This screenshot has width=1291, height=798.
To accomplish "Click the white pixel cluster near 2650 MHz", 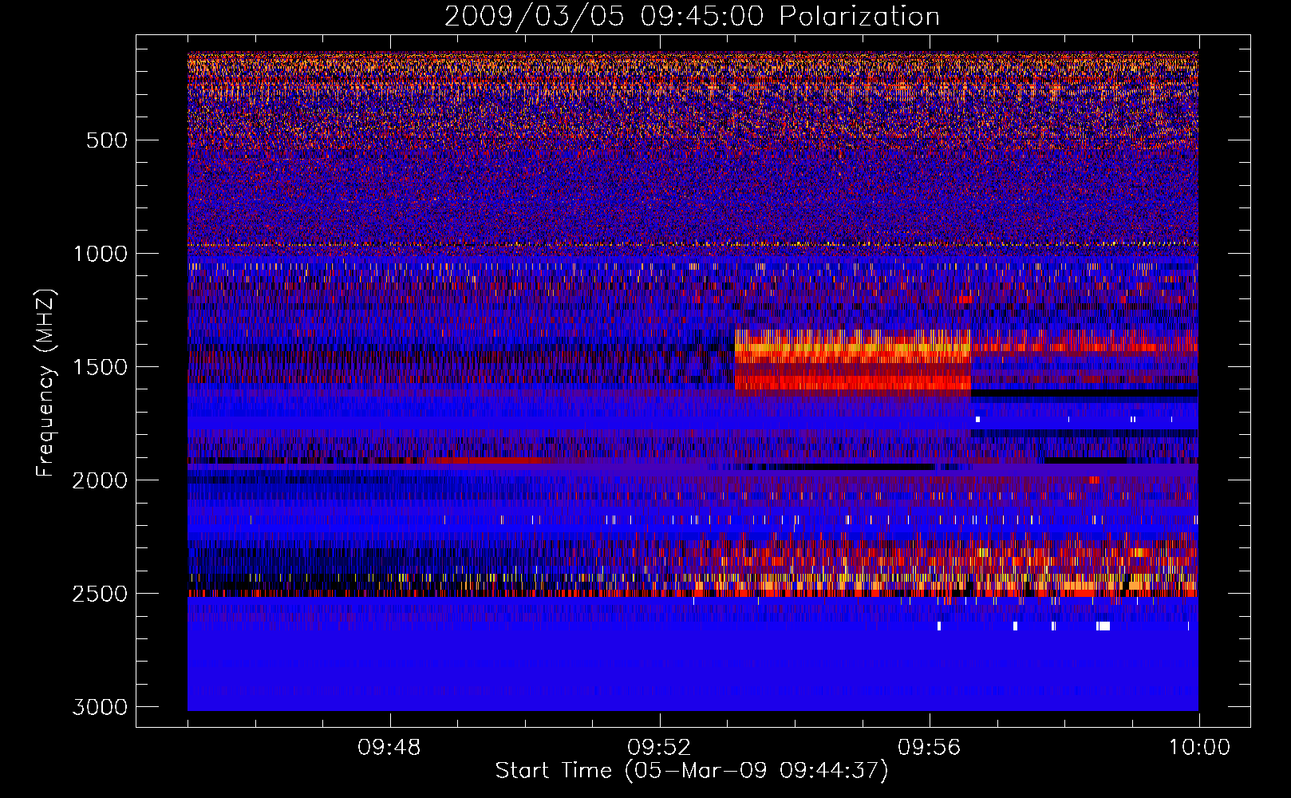I will (1103, 626).
